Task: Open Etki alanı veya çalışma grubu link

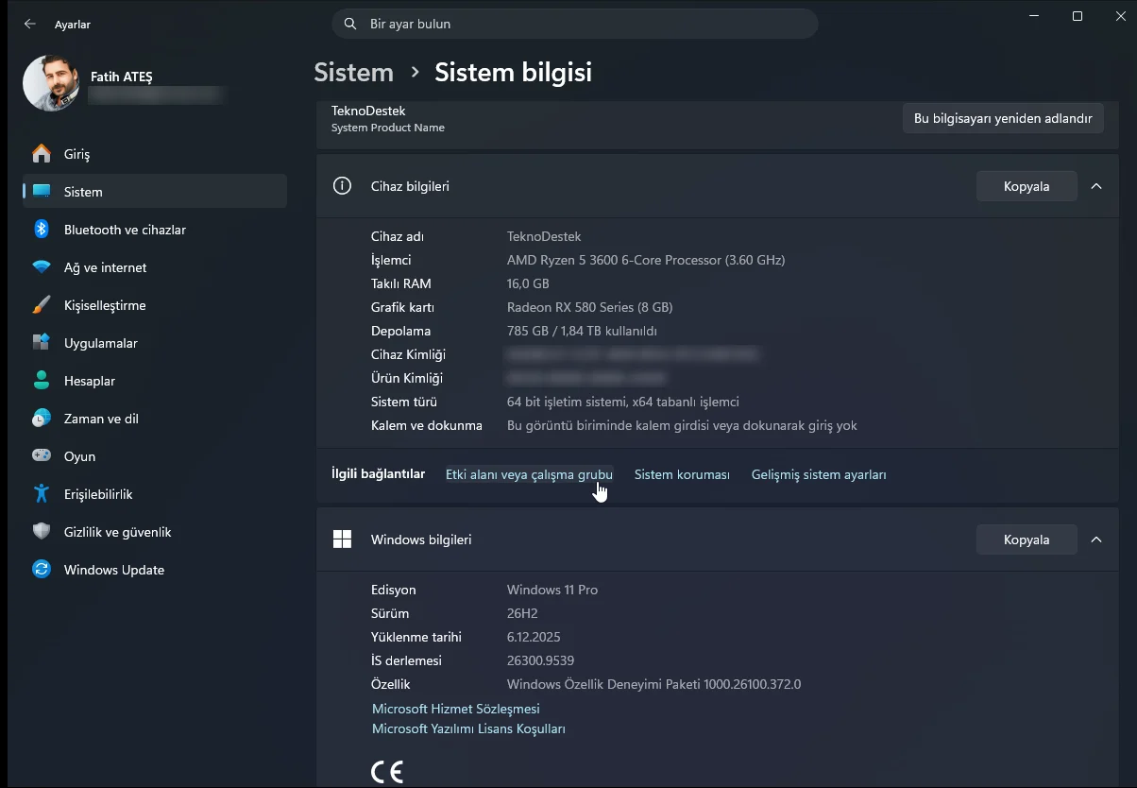Action: click(529, 474)
